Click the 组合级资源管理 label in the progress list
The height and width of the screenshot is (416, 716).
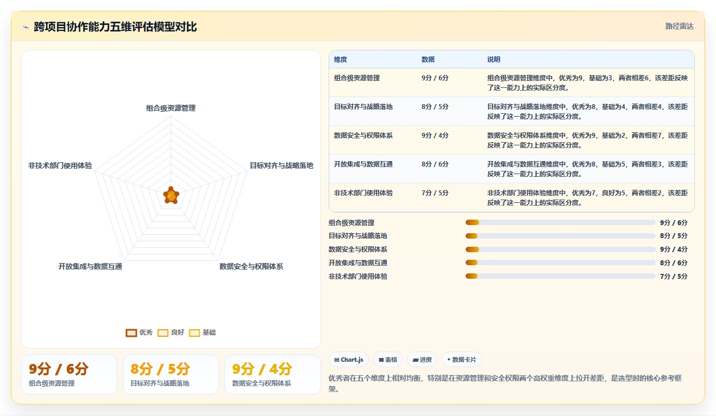tap(351, 222)
